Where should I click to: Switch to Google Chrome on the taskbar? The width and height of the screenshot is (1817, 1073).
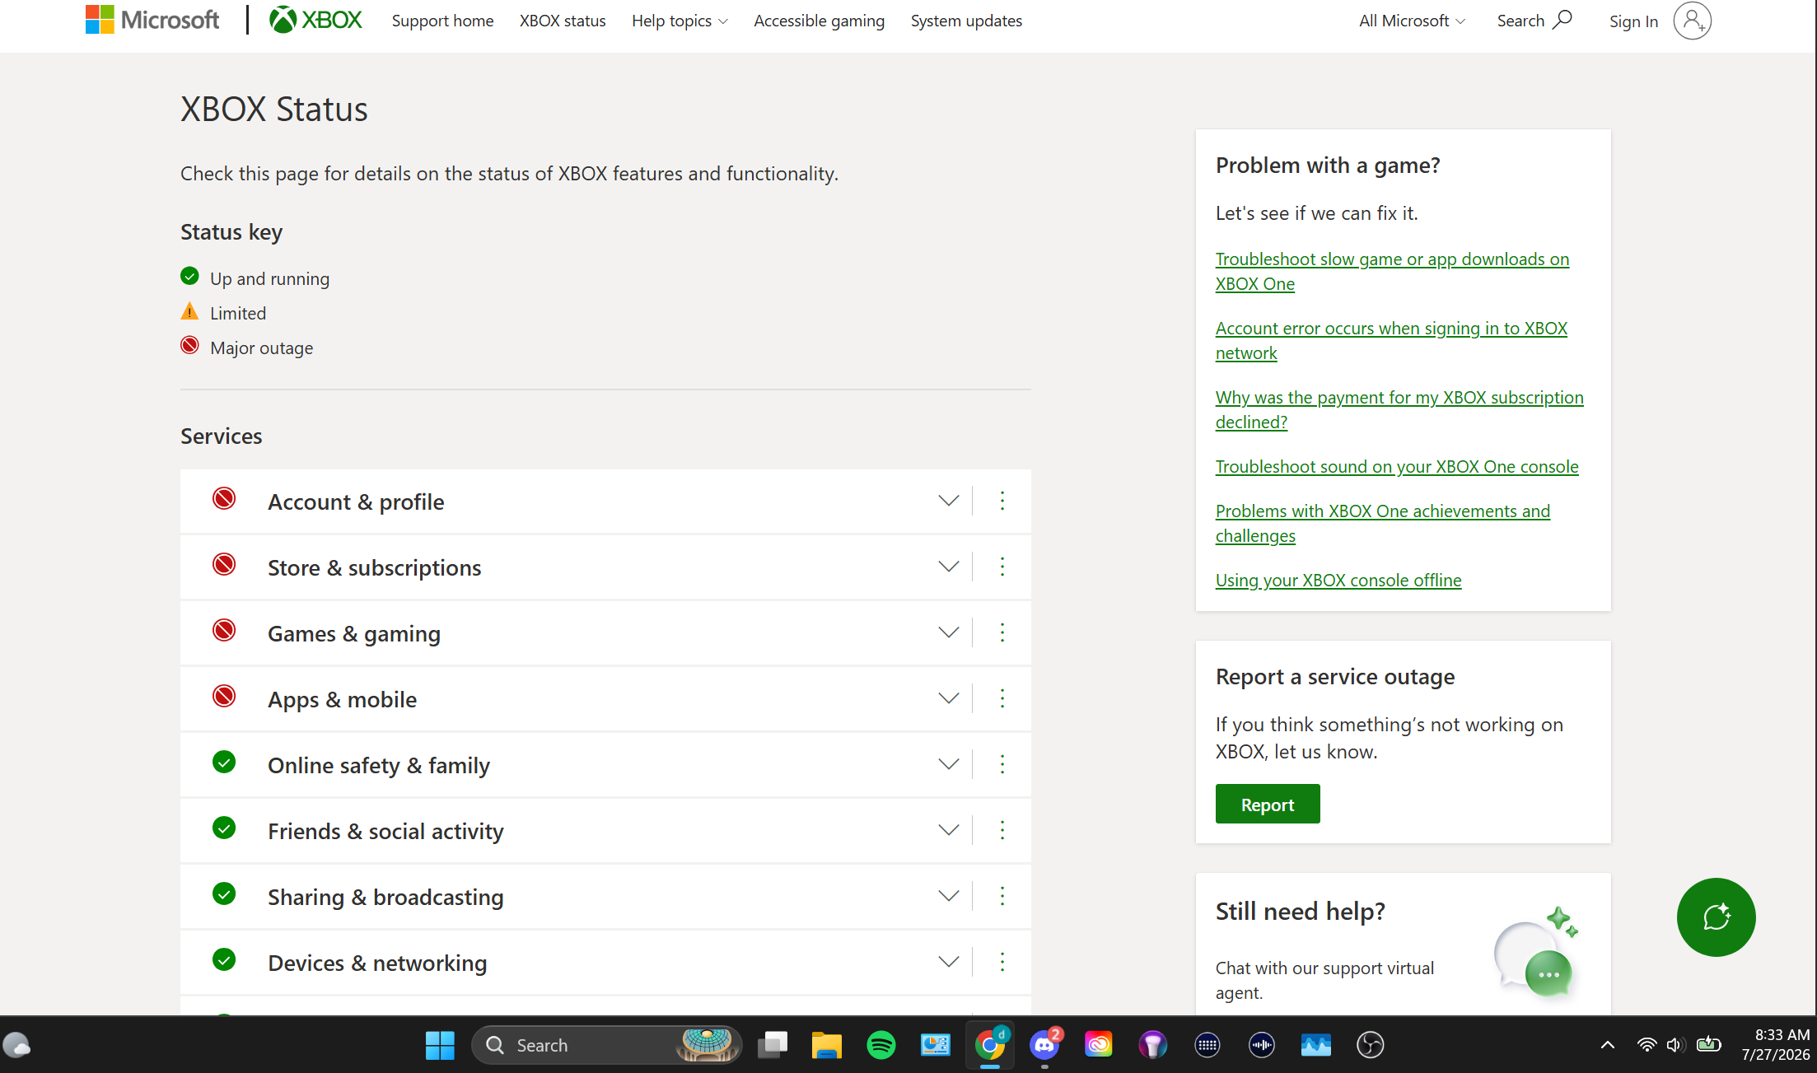pyautogui.click(x=990, y=1046)
